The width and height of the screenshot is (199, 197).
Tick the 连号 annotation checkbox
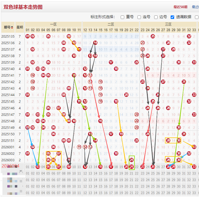pyautogui.click(x=139, y=17)
